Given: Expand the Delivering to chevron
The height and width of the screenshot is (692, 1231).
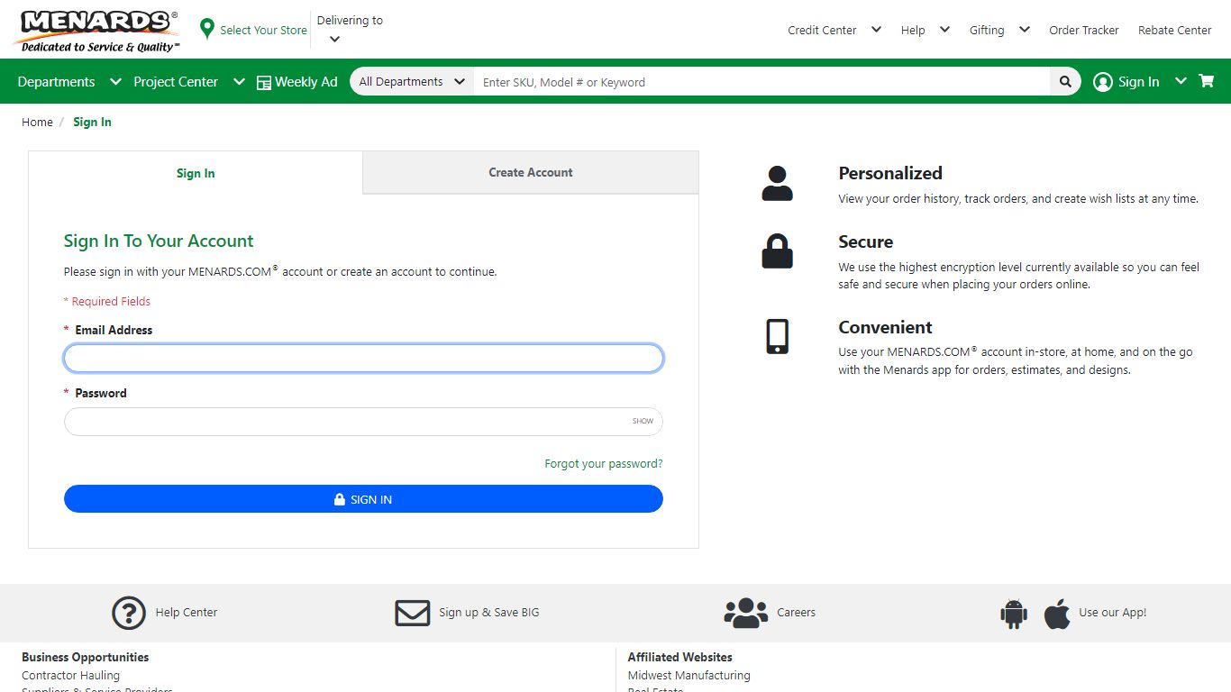Looking at the screenshot, I should click(334, 39).
